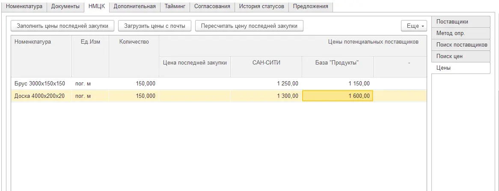499x191 pixels.
Task: Click Заполнить цены последней закупки button
Action: (62, 26)
